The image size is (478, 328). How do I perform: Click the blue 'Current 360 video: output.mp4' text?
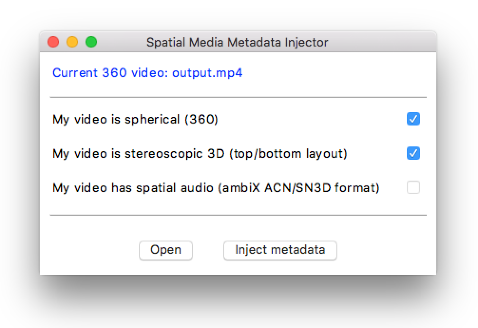148,73
